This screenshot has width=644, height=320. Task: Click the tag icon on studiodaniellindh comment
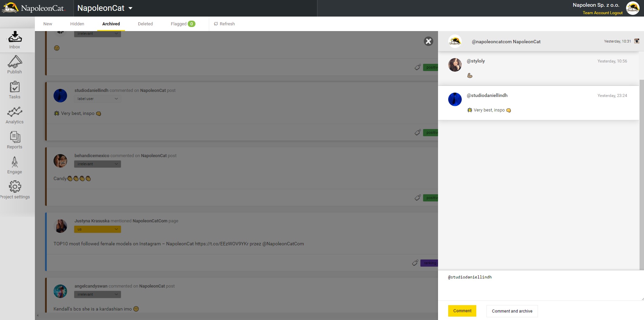[418, 132]
